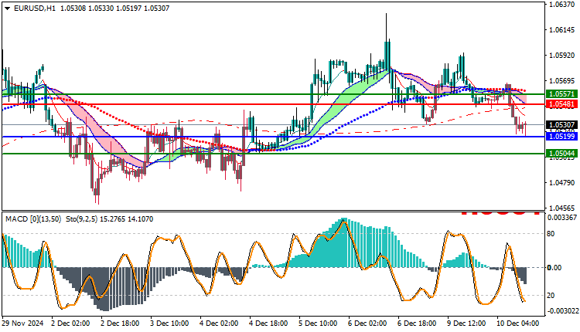
Task: Click the 0.00 MACD zero level label
Action: (x=554, y=267)
